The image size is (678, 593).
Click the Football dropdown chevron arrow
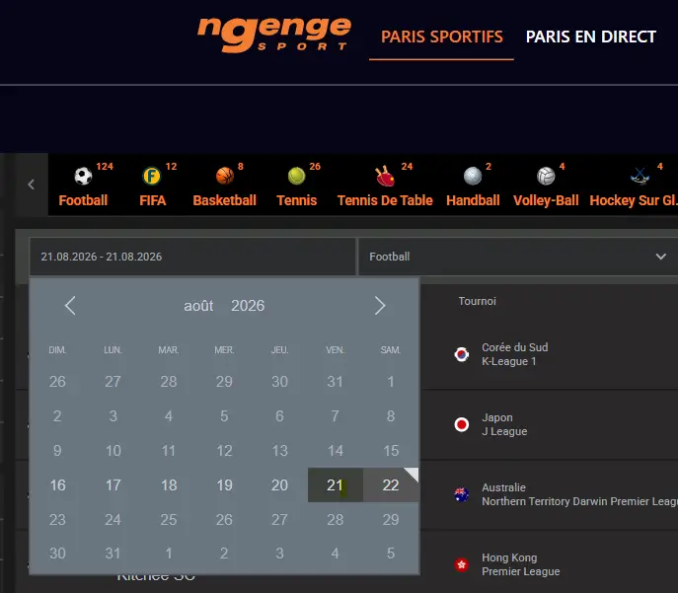660,257
